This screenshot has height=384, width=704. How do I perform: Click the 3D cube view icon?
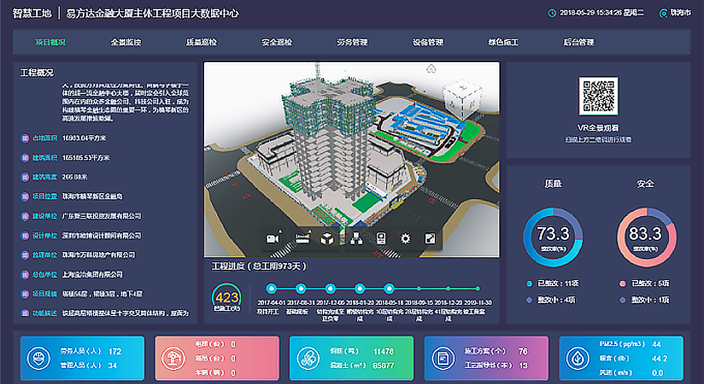click(327, 238)
